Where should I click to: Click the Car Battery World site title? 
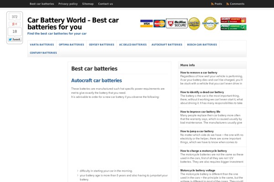click(x=73, y=24)
